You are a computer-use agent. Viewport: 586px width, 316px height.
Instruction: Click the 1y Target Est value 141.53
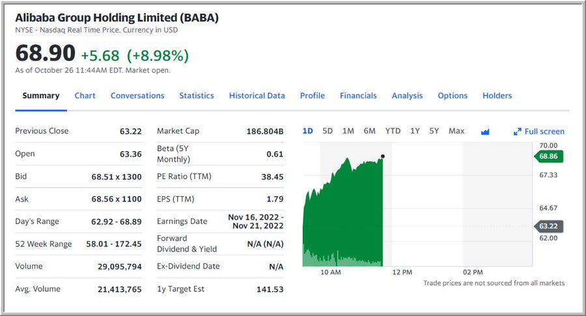[x=270, y=289]
